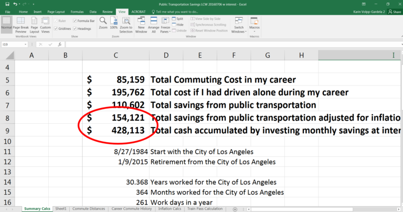Click Zoom to Selection
Screen dimensions: 403x212
click(x=126, y=25)
